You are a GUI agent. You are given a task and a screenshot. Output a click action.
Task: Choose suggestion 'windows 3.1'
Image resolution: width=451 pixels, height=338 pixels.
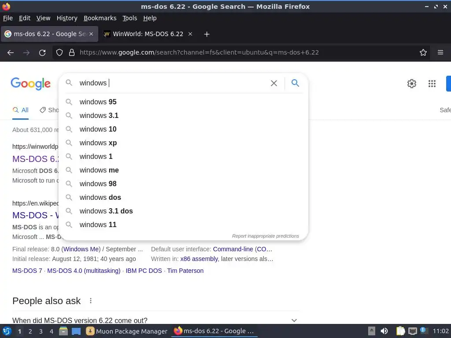pyautogui.click(x=184, y=116)
